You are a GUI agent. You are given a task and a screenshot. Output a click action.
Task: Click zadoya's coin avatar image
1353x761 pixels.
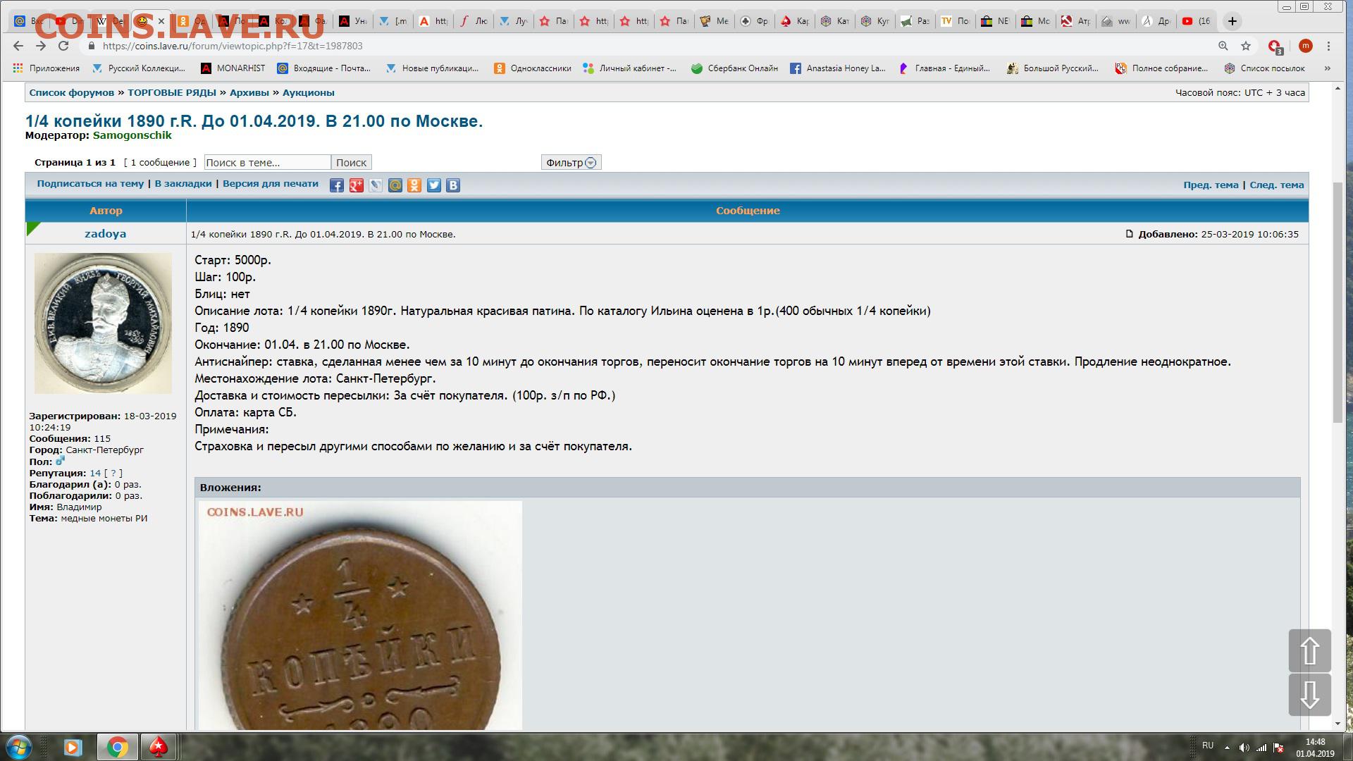tap(103, 323)
